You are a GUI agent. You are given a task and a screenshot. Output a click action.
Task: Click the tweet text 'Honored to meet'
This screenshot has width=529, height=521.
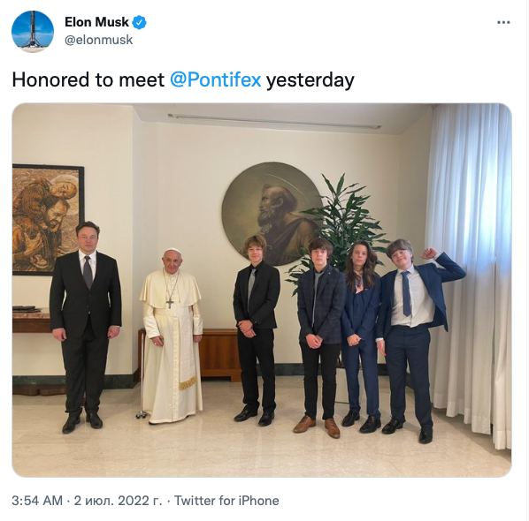(88, 79)
